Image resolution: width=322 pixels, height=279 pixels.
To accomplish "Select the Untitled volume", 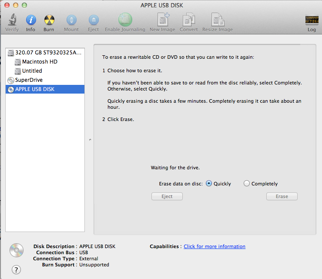I will 45,71.
